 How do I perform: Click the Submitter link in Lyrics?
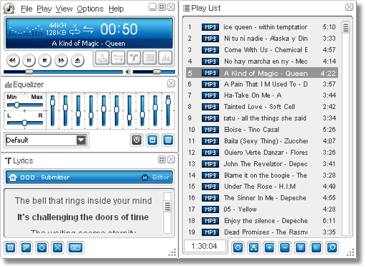(55, 177)
